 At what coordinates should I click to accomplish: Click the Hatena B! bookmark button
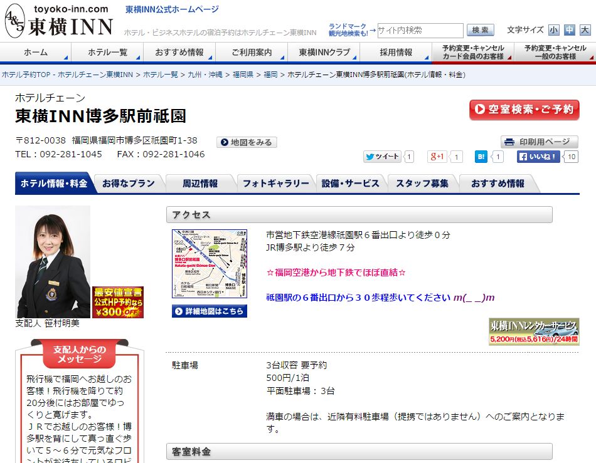481,157
